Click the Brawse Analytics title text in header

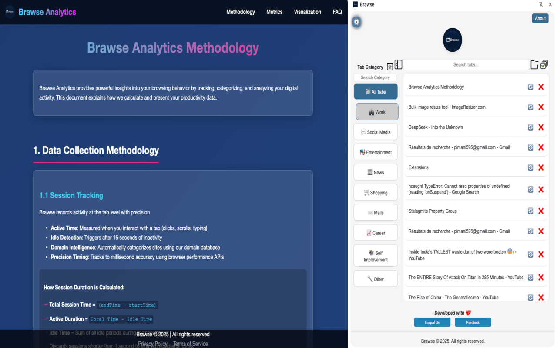[47, 12]
